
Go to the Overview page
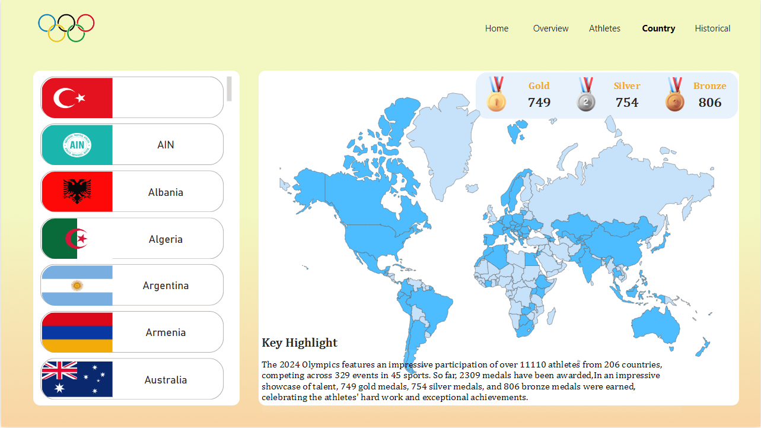[550, 28]
